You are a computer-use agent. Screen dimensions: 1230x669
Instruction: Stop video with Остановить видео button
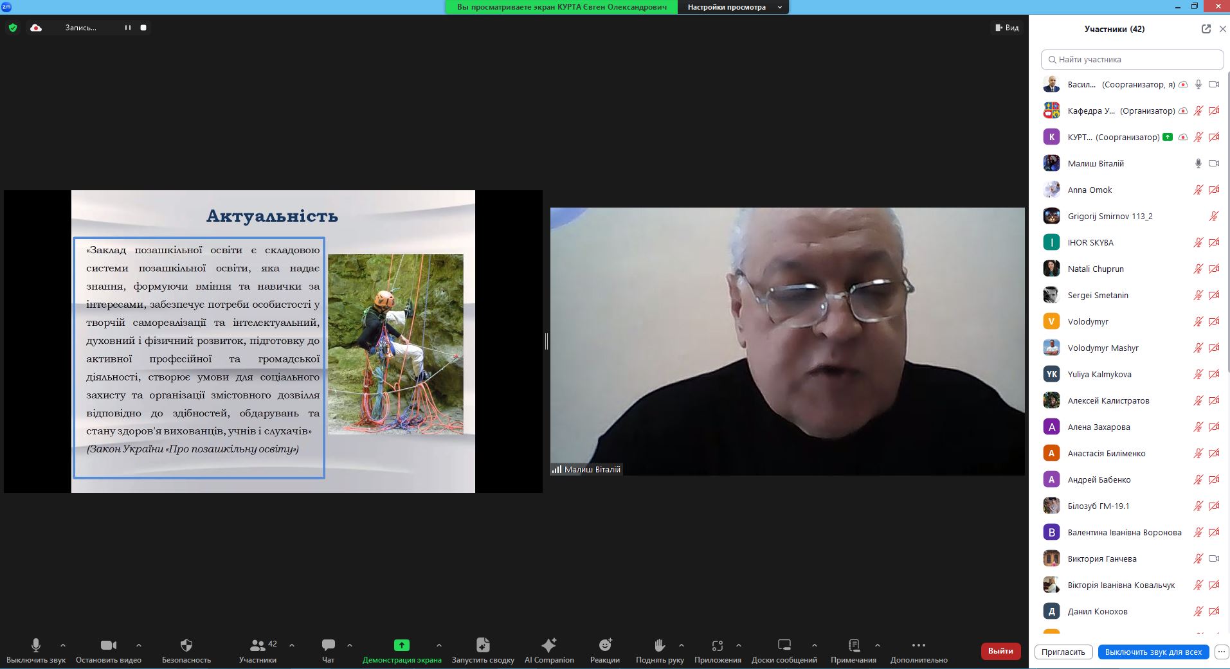tap(109, 645)
